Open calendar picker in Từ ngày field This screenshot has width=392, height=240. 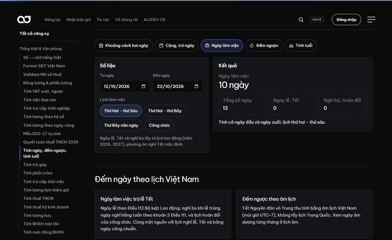tap(143, 86)
